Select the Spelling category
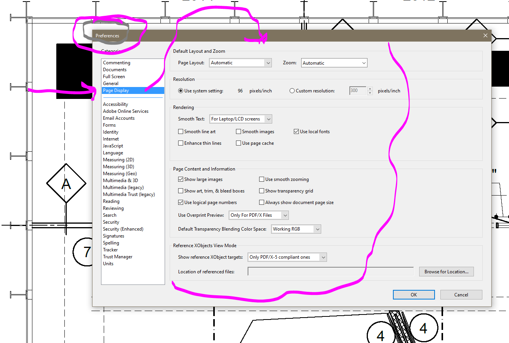The width and height of the screenshot is (509, 343). pos(111,243)
